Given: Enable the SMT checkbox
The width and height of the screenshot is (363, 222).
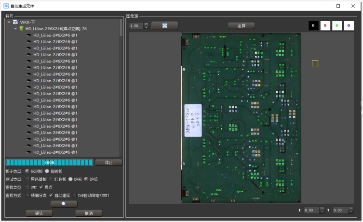Looking at the screenshot, I should [27, 187].
